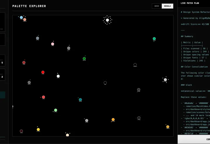Select the pink color node
The width and height of the screenshot is (210, 144).
tap(52, 44)
